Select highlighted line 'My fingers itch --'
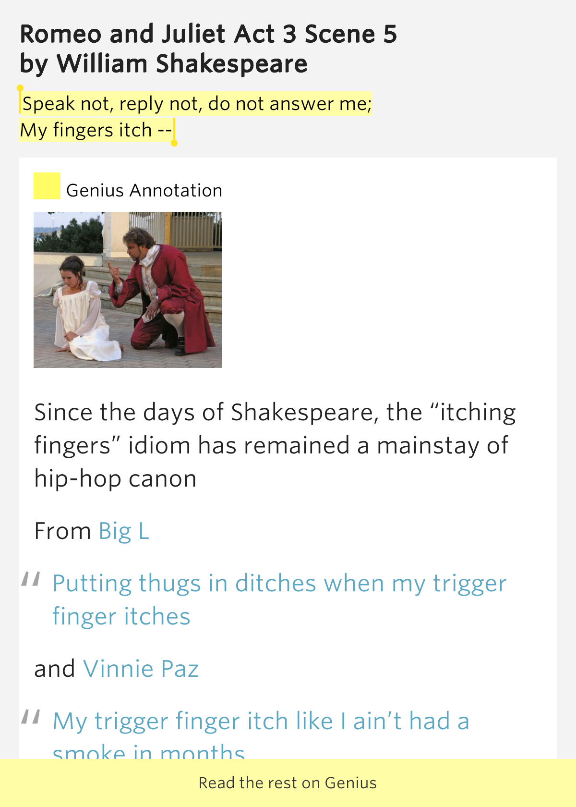576x807 pixels. click(x=96, y=130)
